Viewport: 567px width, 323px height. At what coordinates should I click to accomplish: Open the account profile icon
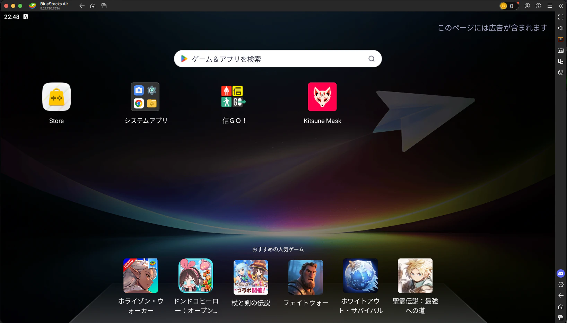[x=527, y=6]
